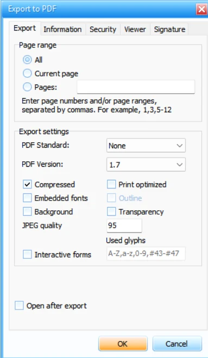Enable the Print optimized checkbox
The width and height of the screenshot is (208, 358).
(x=111, y=185)
